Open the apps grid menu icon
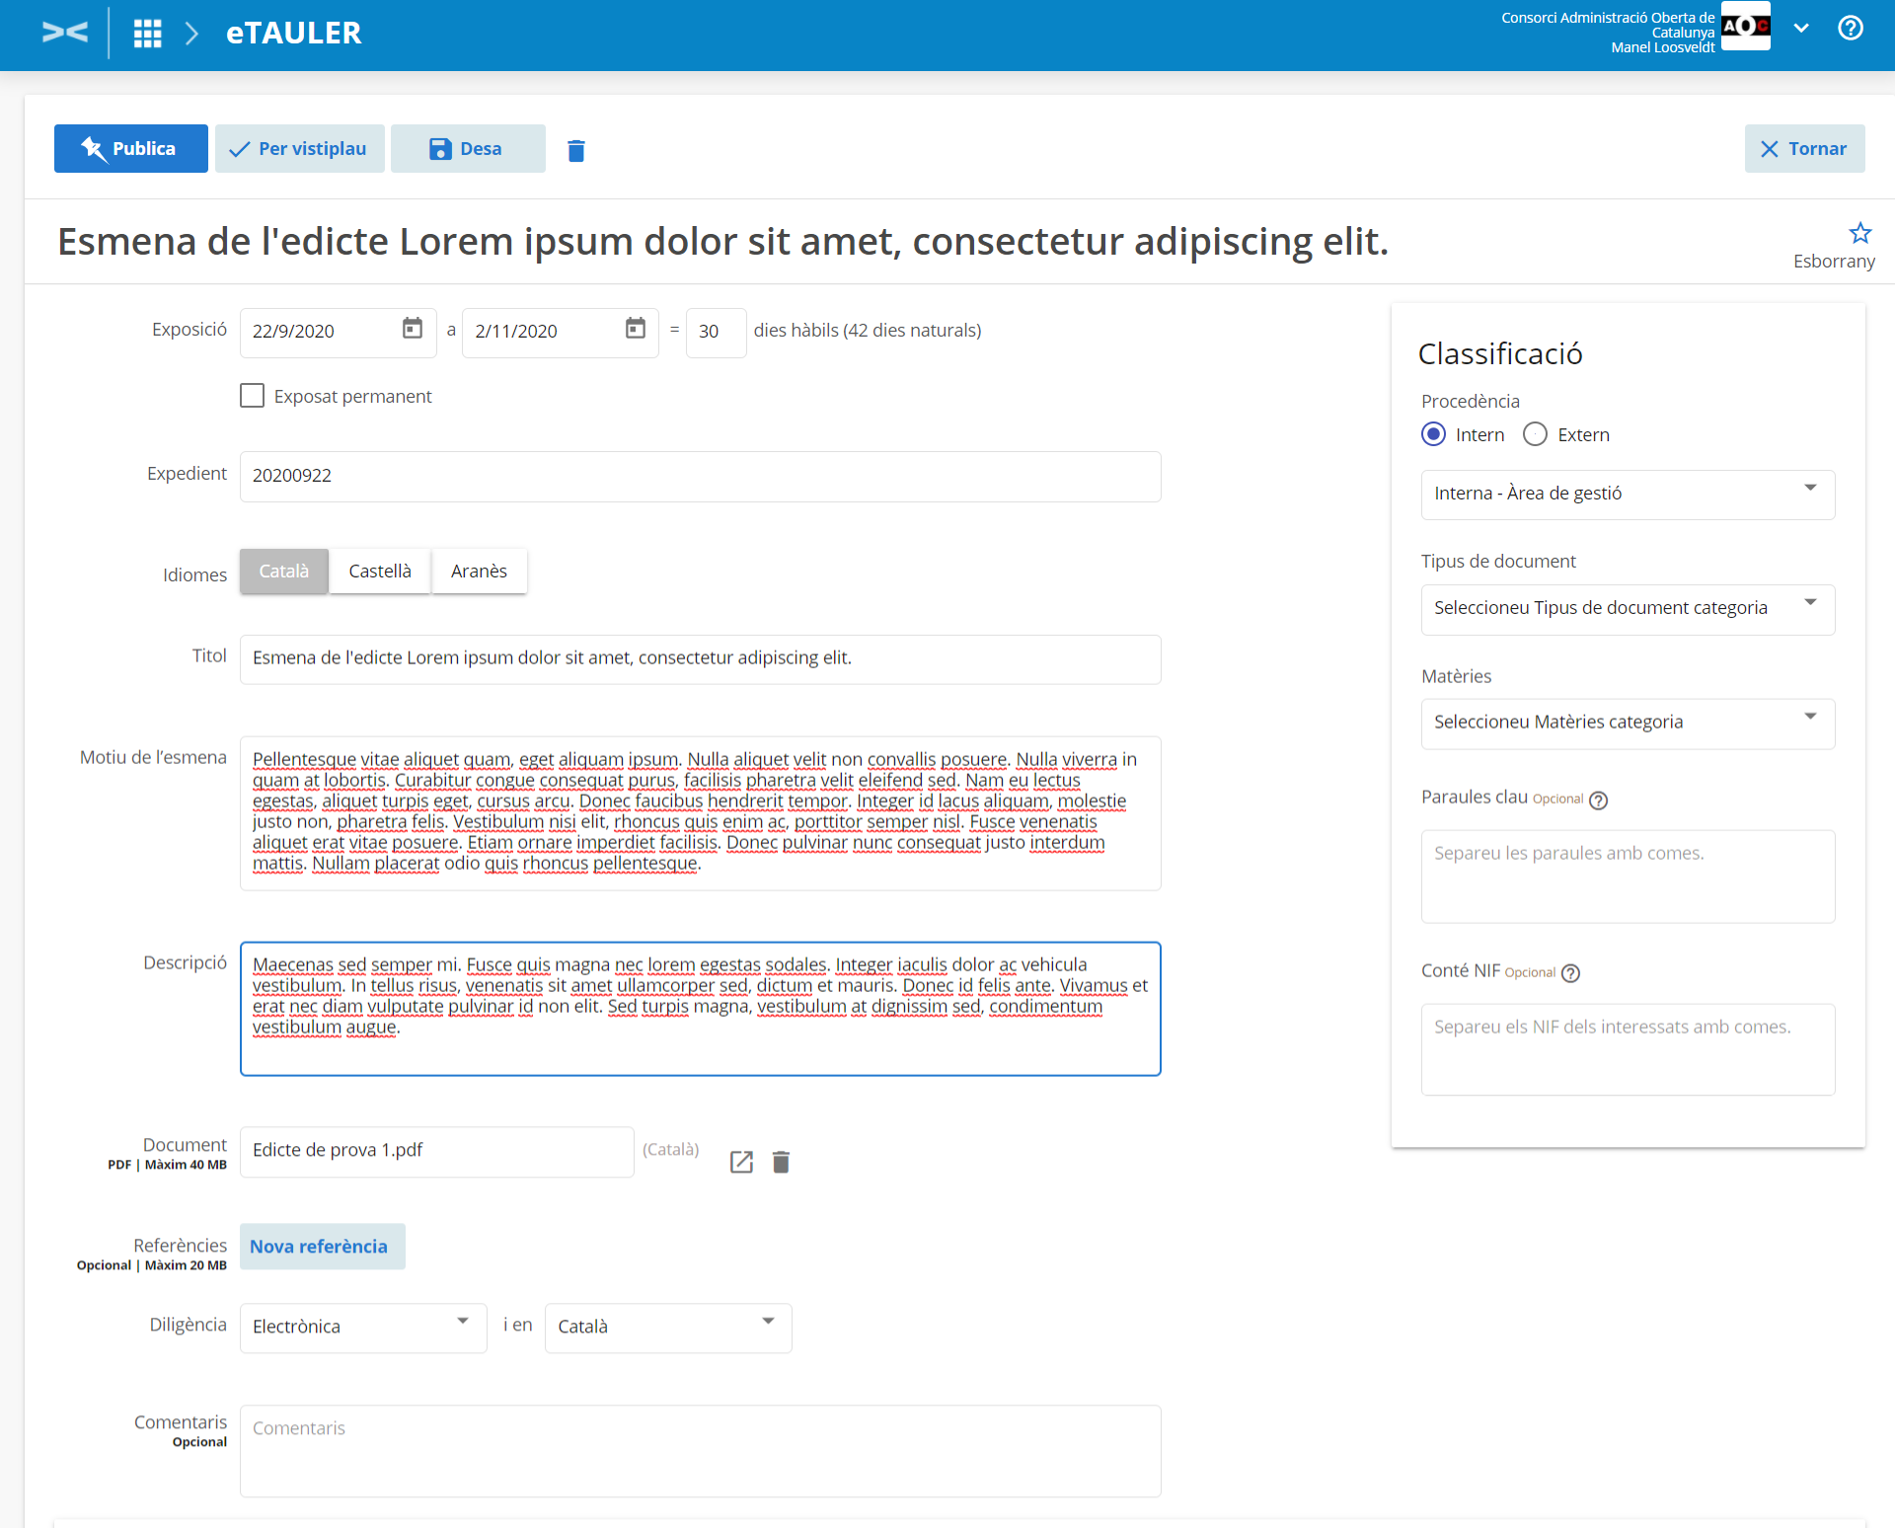 point(147,34)
